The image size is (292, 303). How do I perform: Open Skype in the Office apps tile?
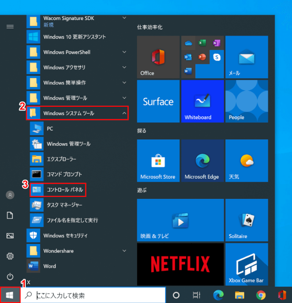tap(217, 57)
